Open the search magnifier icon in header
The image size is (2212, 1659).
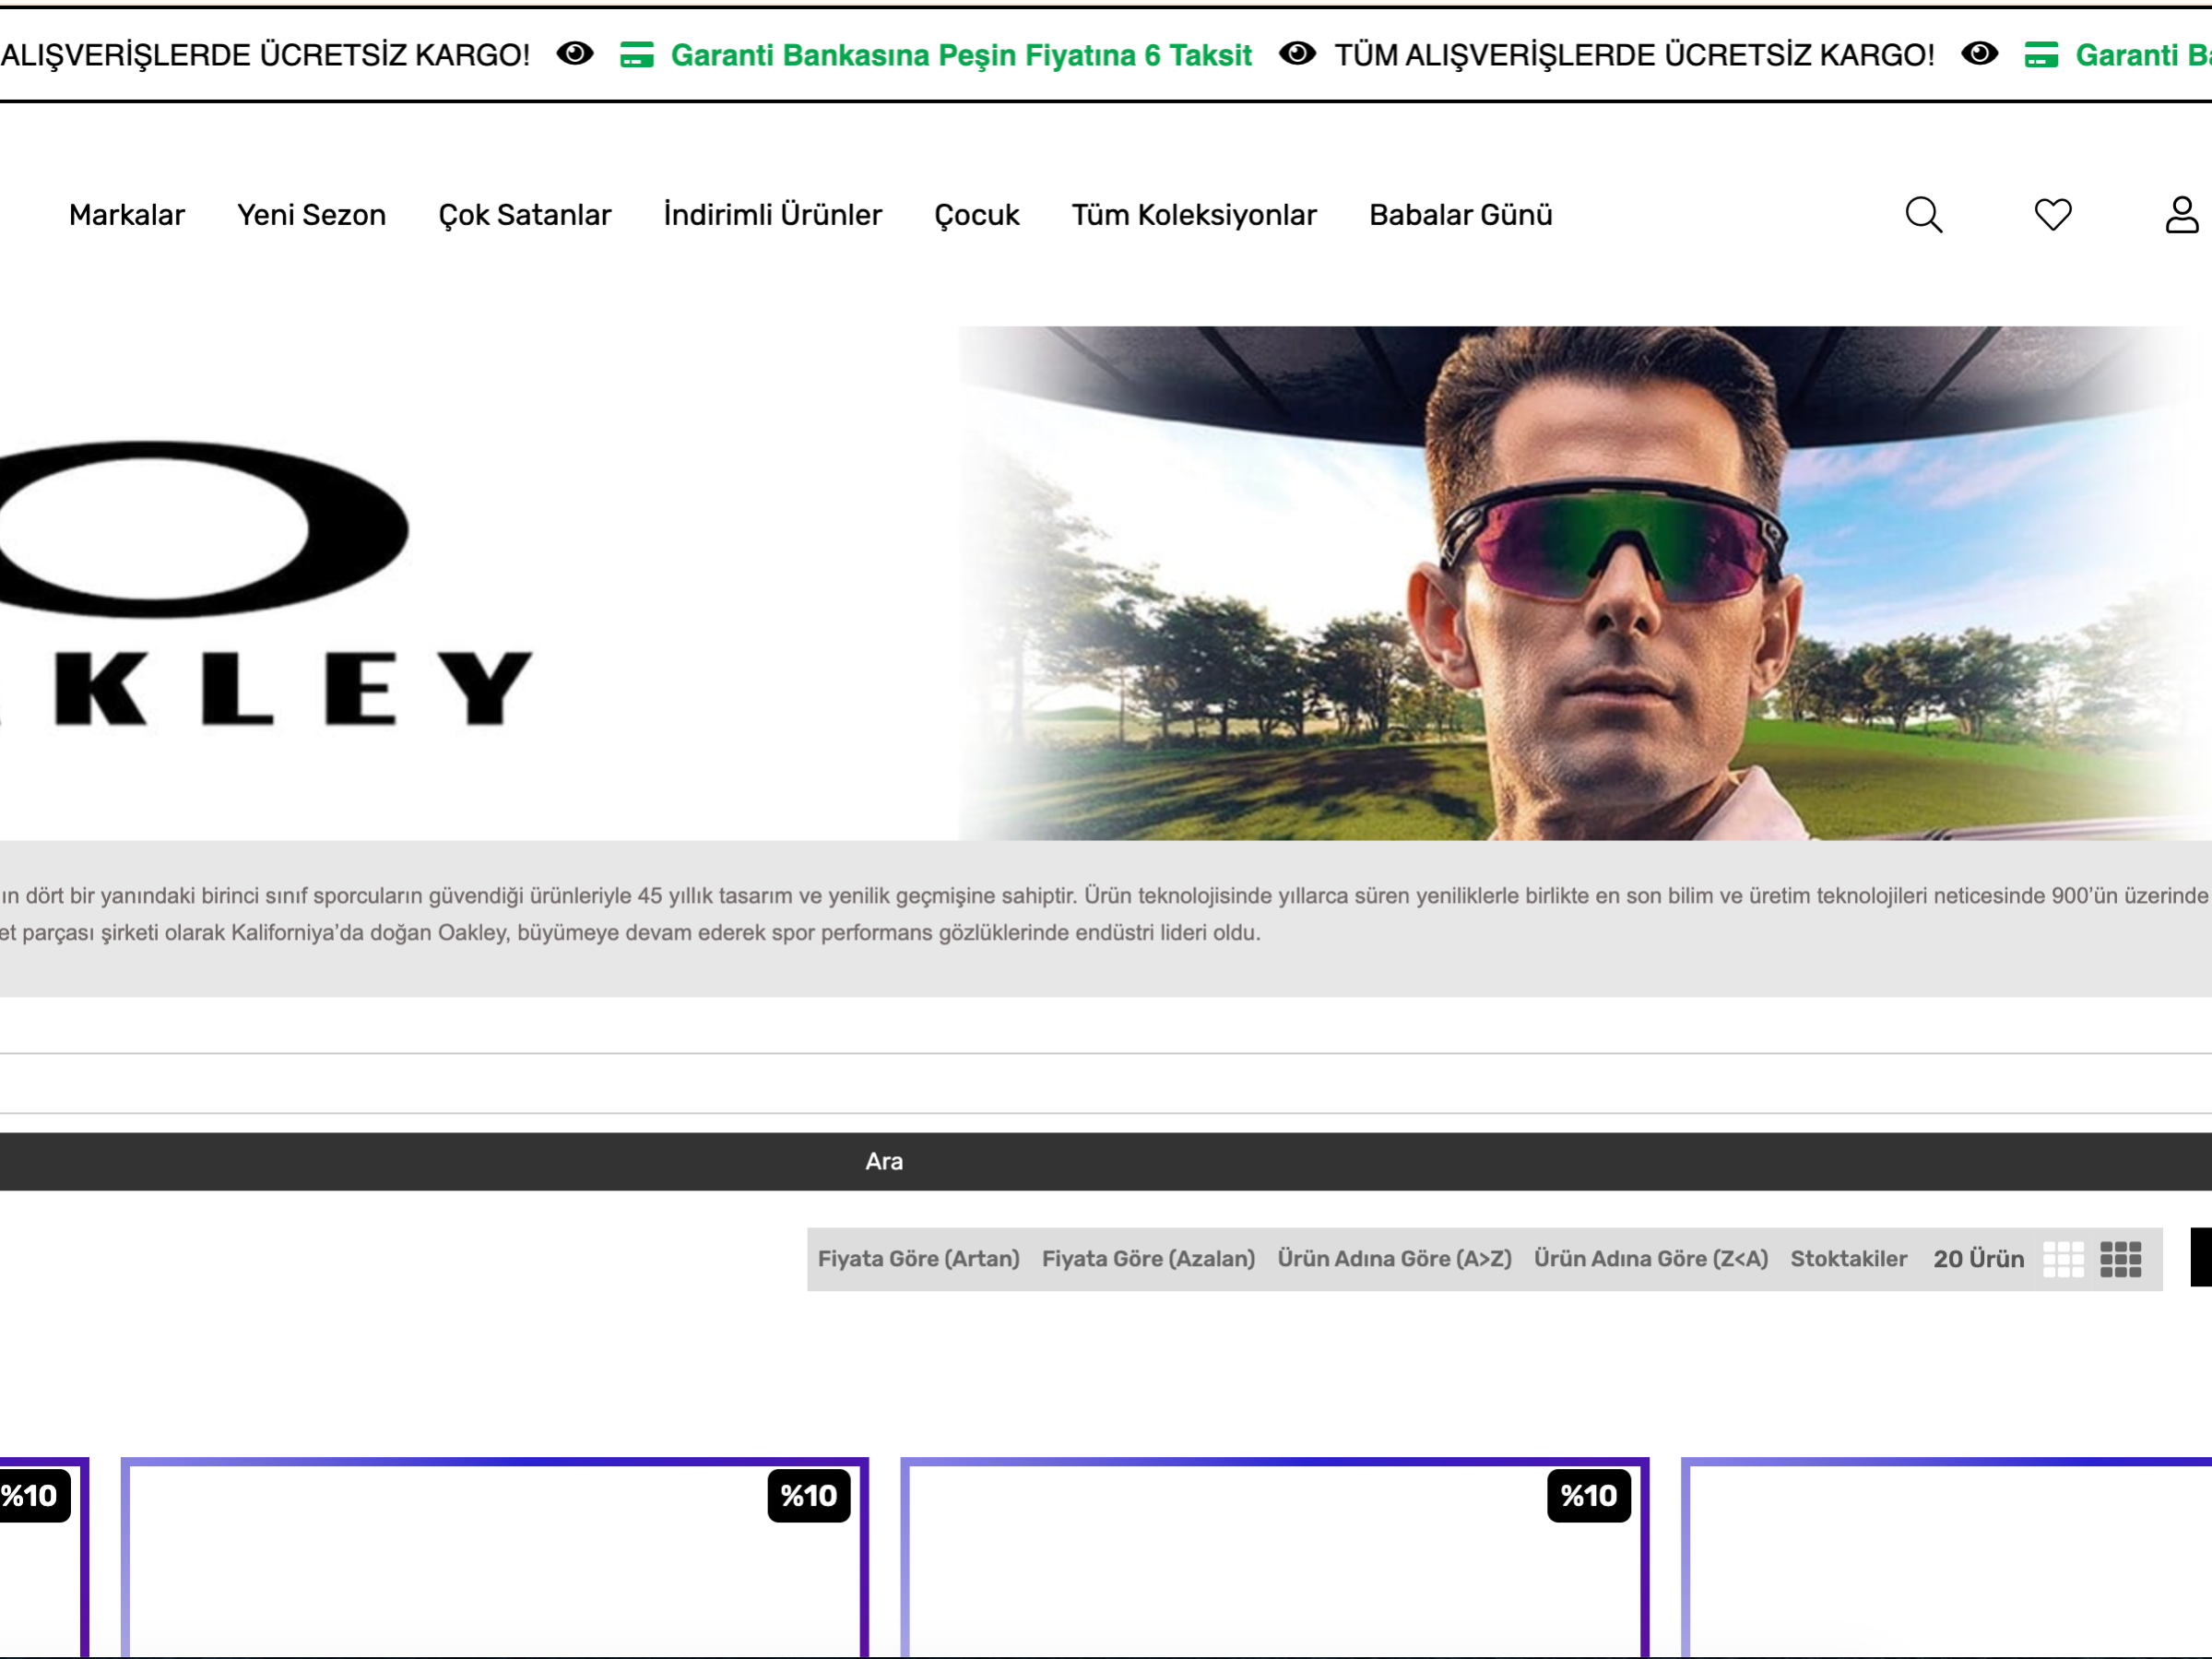click(x=1923, y=215)
